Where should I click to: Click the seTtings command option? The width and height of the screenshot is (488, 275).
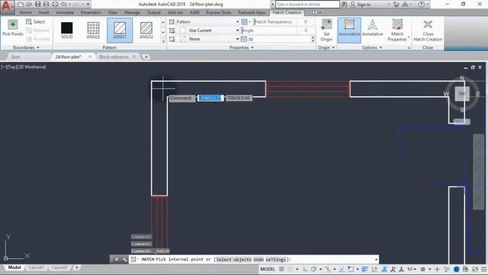tap(275, 260)
